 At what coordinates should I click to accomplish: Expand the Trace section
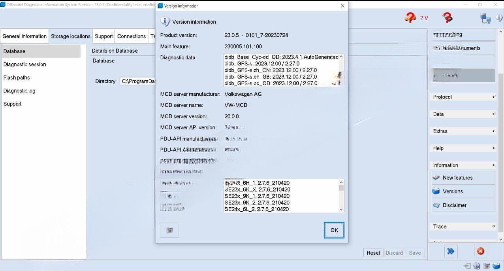(463, 227)
